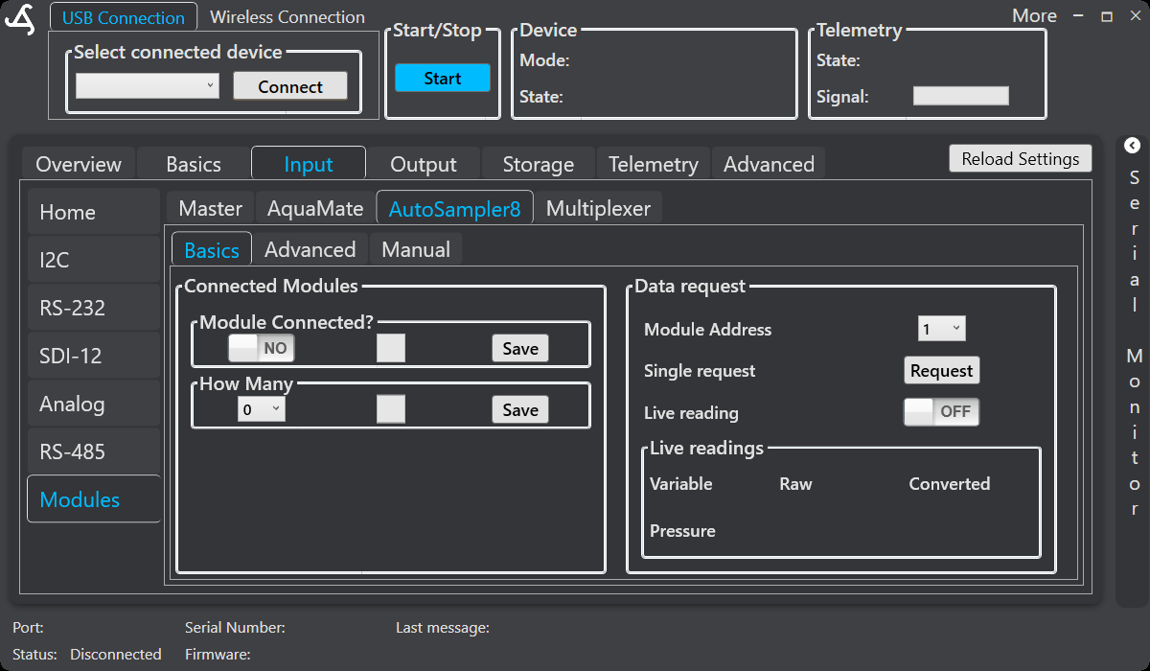
Task: Switch to the Wireless Connection tab
Action: [x=287, y=17]
